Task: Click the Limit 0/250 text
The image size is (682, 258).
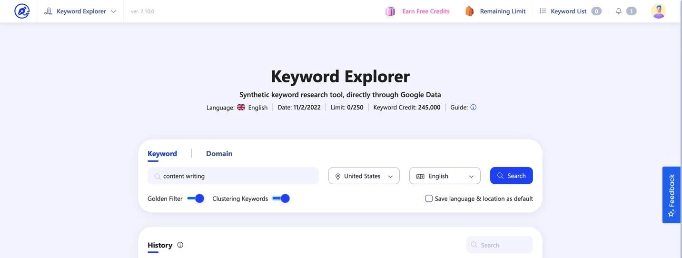Action: [x=347, y=107]
